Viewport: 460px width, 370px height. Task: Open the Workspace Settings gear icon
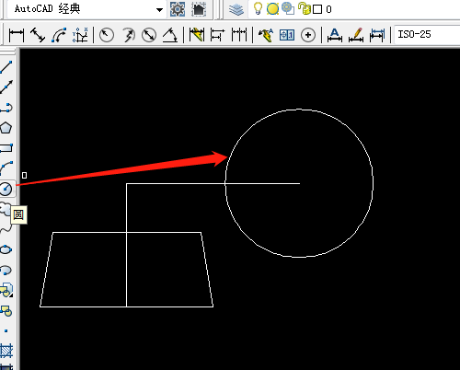coord(178,9)
